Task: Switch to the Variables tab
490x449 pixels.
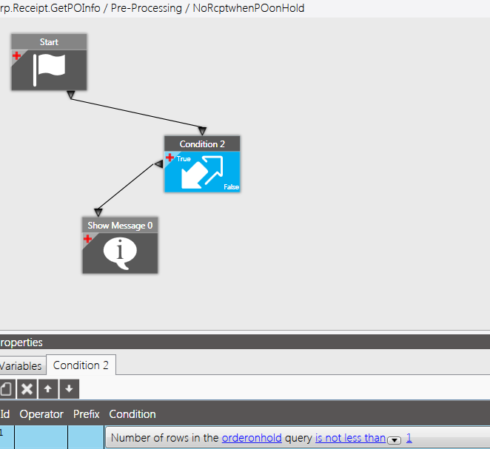Action: pos(21,365)
